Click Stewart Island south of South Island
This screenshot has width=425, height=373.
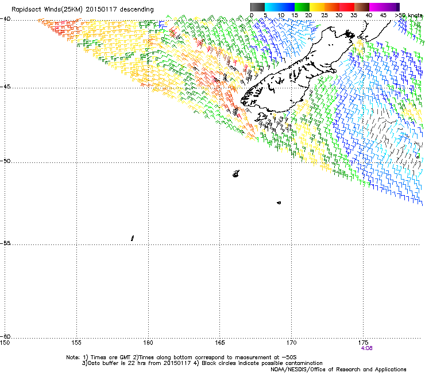(261, 117)
